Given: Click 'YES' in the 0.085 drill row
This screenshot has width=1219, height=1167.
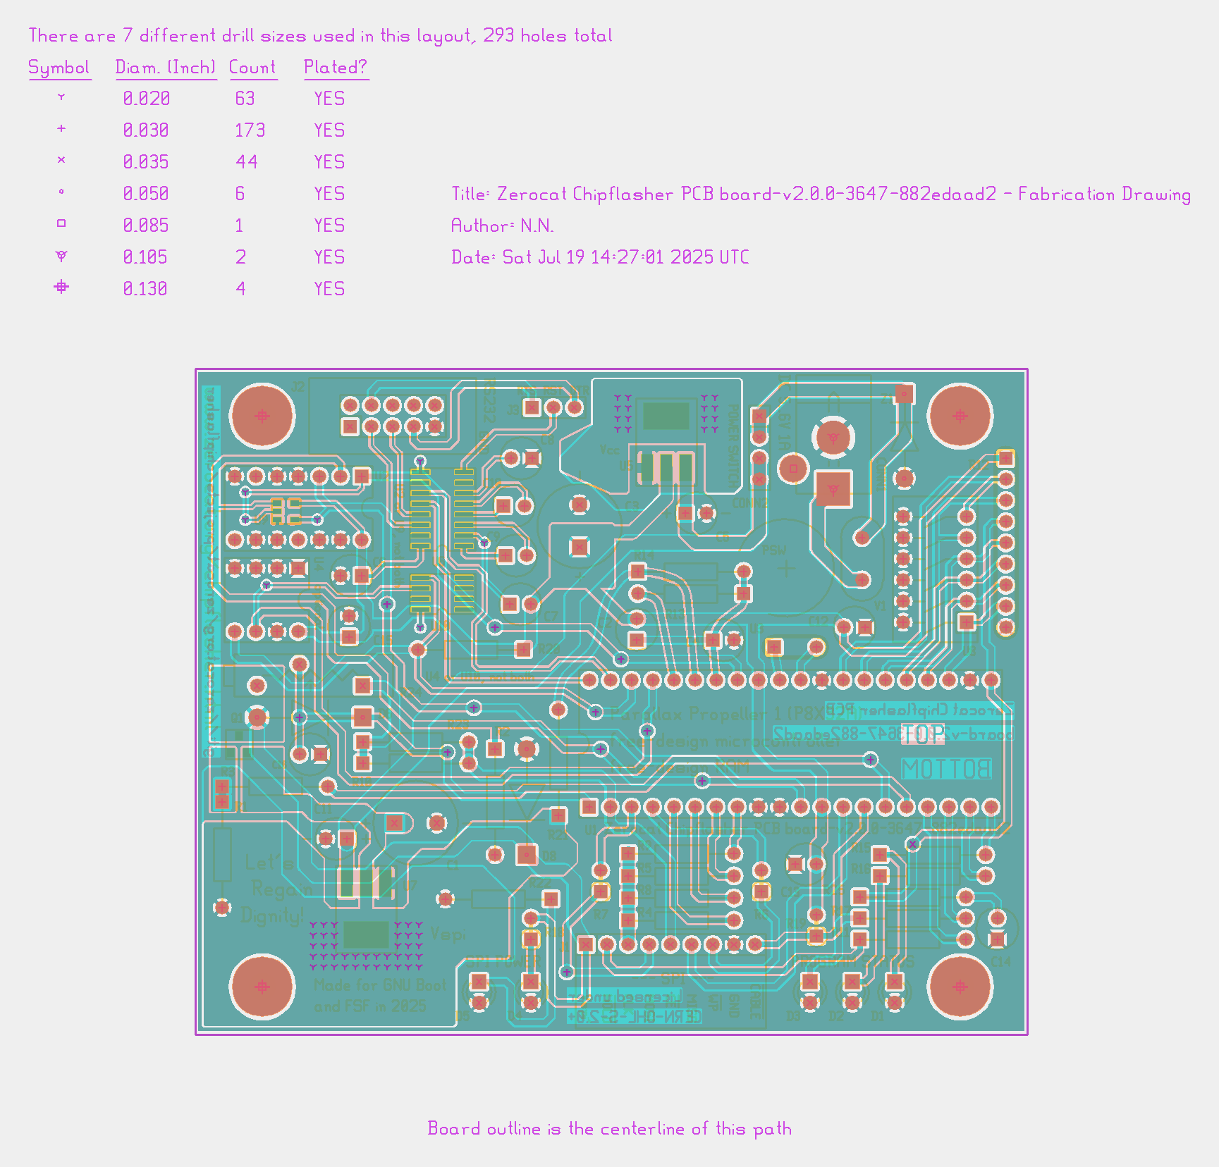Looking at the screenshot, I should [x=329, y=226].
